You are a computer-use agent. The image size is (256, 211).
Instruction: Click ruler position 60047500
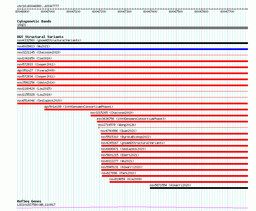point(176,11)
